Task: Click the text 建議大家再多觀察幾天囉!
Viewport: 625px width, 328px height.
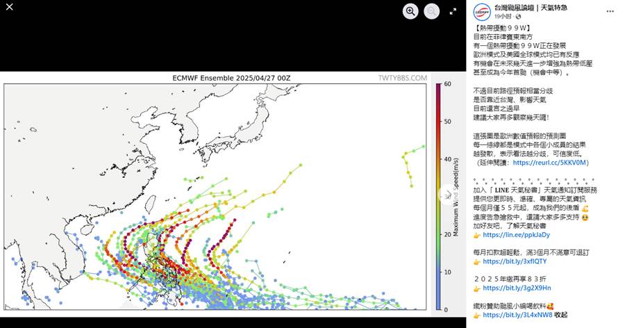Action: 510,117
